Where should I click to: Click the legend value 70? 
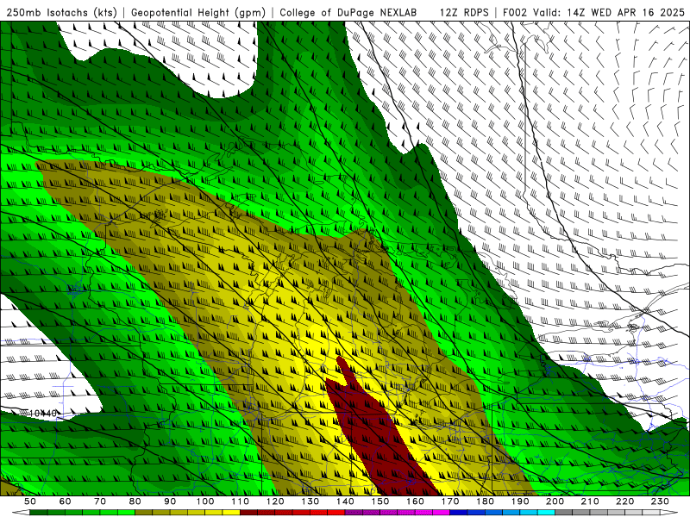tap(100, 501)
